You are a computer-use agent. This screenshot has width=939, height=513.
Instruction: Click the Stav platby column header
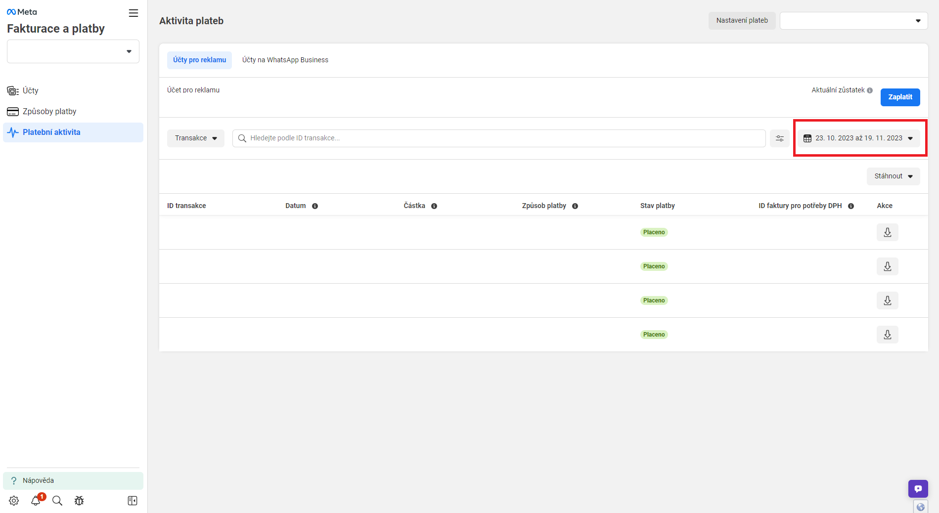coord(657,206)
